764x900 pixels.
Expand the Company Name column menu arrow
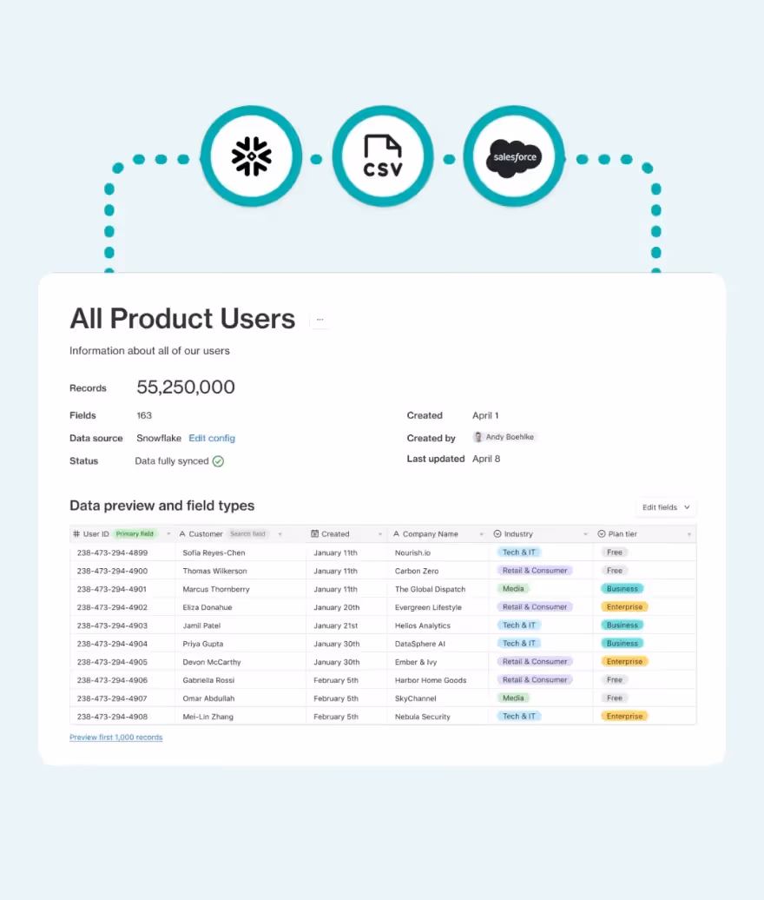click(x=481, y=533)
